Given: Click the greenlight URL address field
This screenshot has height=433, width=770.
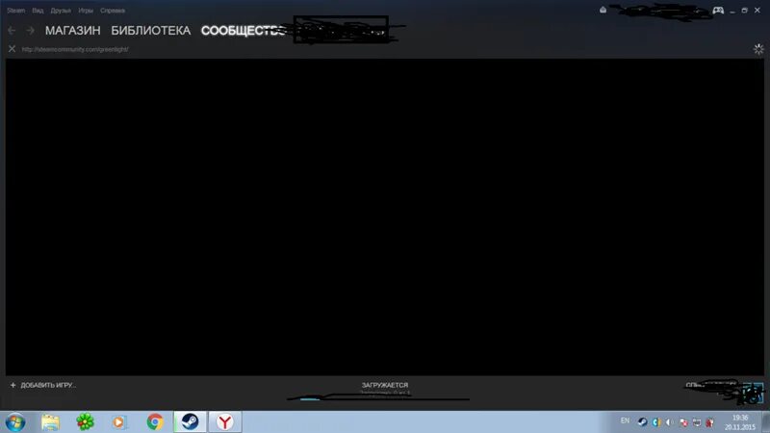Looking at the screenshot, I should pos(75,49).
